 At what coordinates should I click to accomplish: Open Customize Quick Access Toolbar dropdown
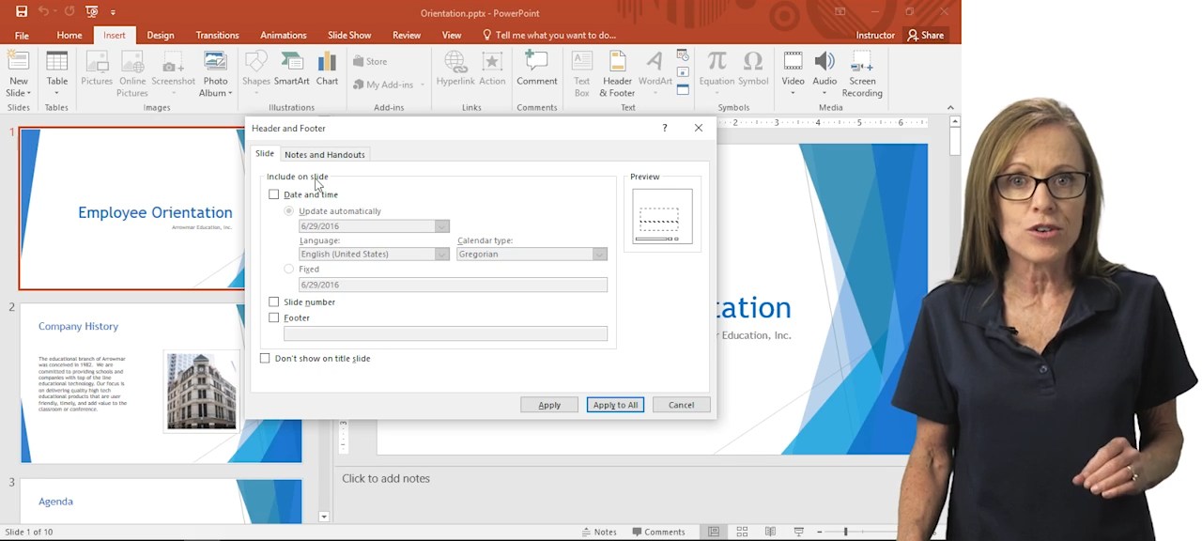113,12
